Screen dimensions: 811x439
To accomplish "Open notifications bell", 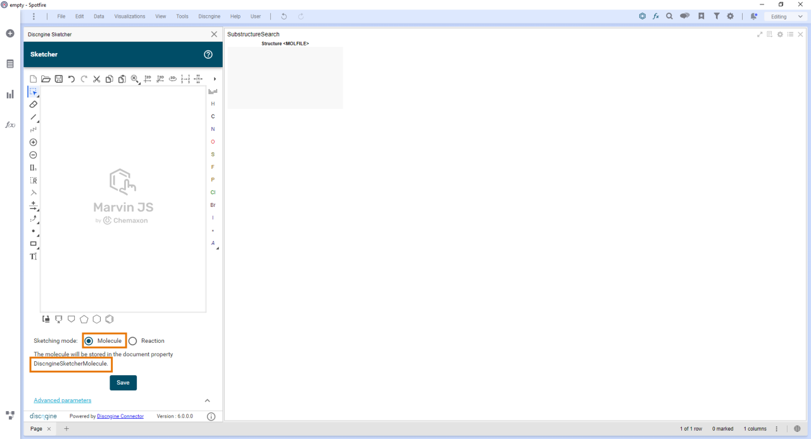I will pos(753,16).
